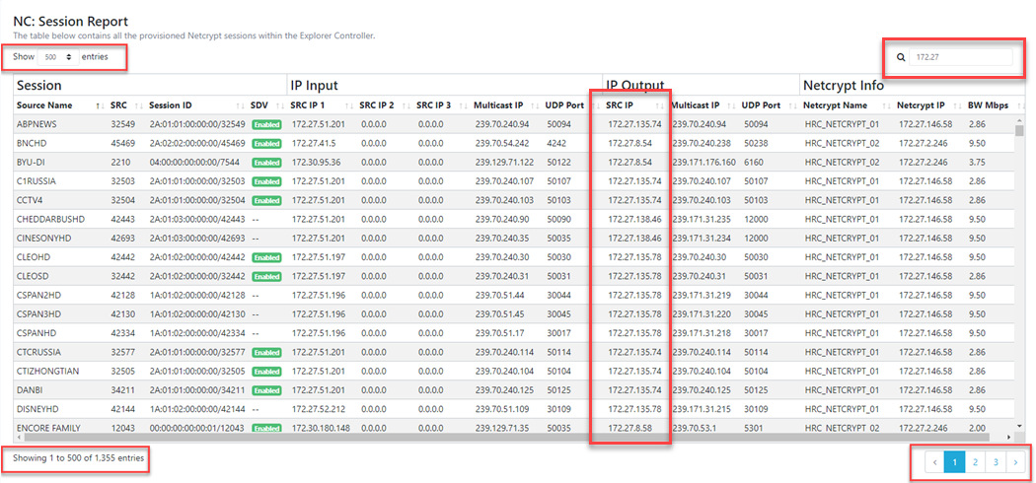Viewport: 1036px width, 483px height.
Task: Go to previous page arrow
Action: pyautogui.click(x=934, y=463)
